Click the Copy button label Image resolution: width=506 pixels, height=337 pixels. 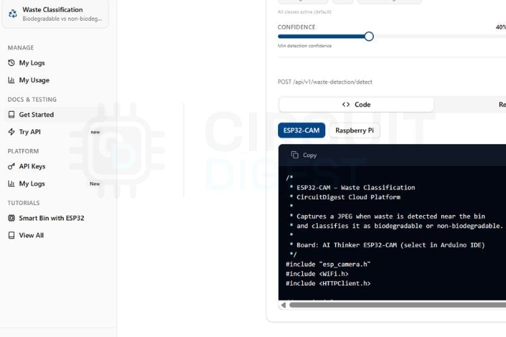click(x=310, y=155)
